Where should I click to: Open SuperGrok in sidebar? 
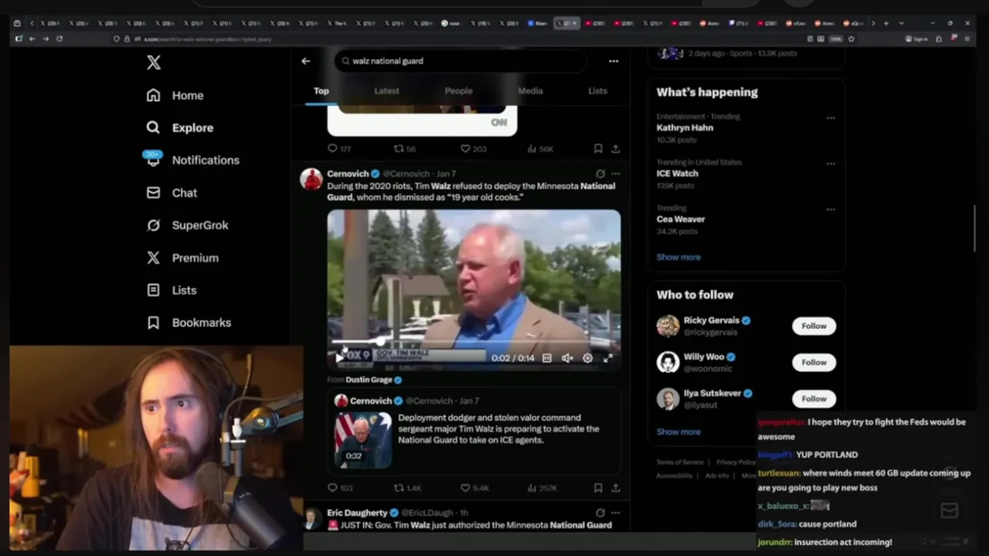point(188,225)
